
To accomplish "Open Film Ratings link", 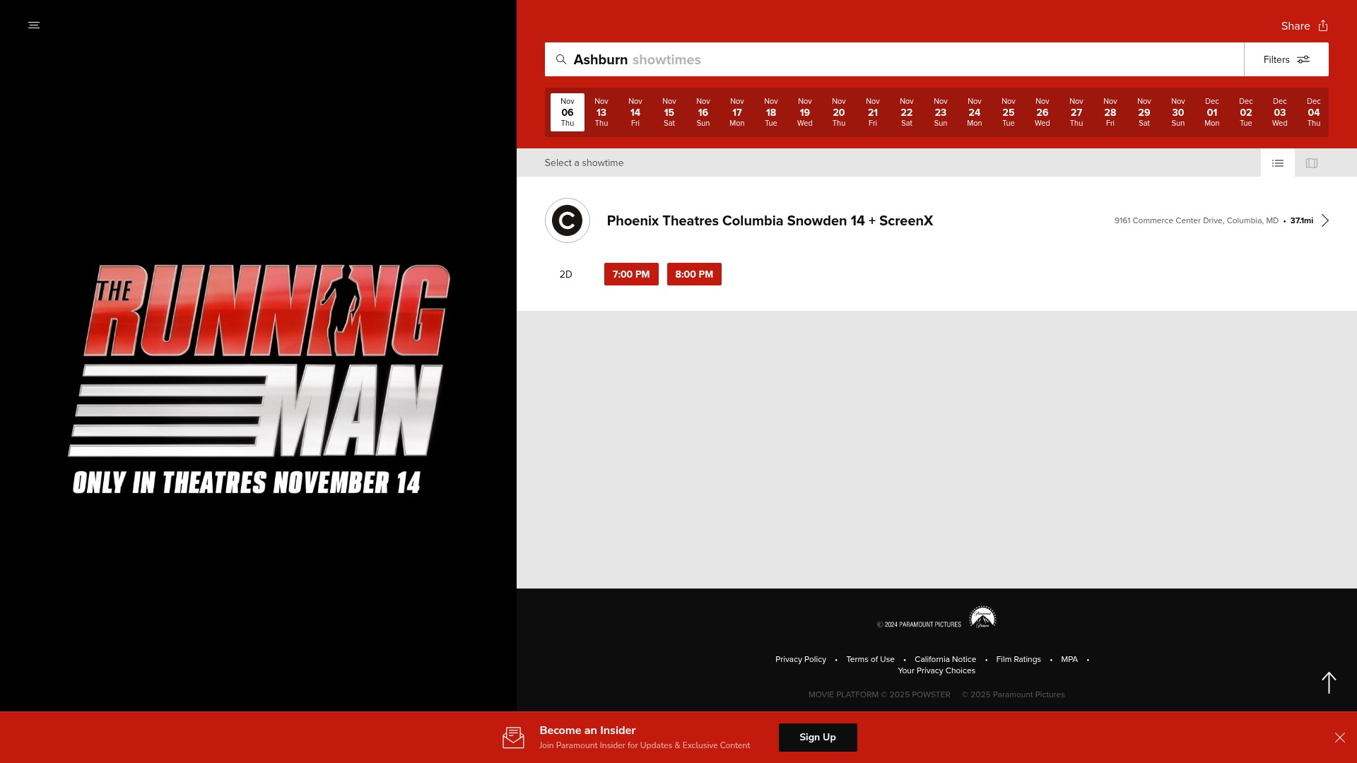I will (1018, 659).
